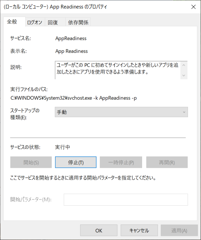Viewport: 201px width, 240px height.
Task: Expand the スタートアップの種類 dropdown
Action: coord(121,112)
